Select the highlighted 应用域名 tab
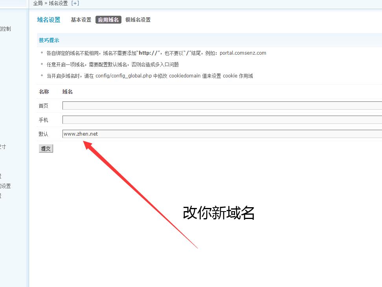This screenshot has width=382, height=287. (x=108, y=20)
